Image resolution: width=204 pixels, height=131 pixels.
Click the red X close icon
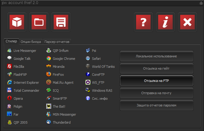coord(187,22)
